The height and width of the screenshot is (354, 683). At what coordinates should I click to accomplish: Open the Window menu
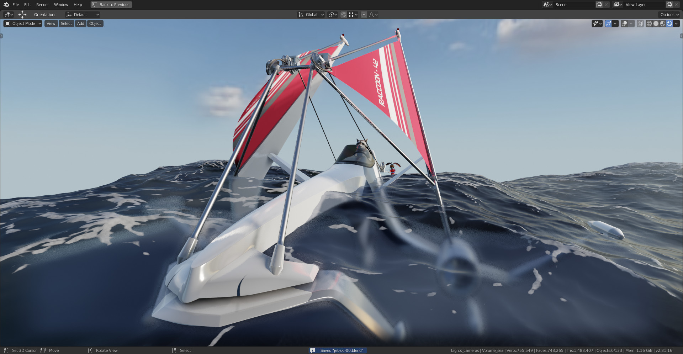tap(61, 5)
